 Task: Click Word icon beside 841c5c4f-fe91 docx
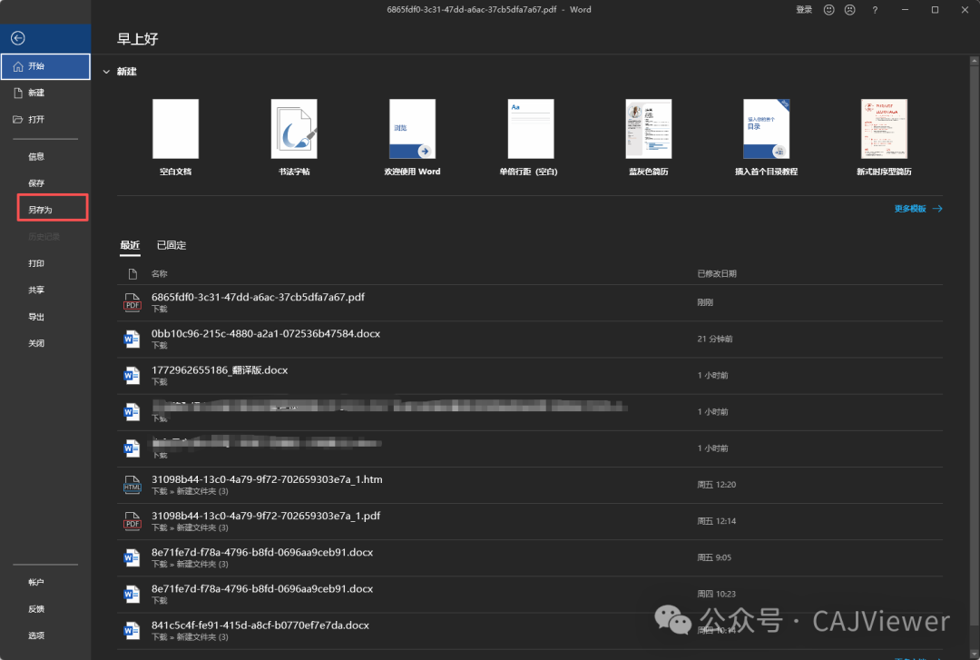click(132, 631)
